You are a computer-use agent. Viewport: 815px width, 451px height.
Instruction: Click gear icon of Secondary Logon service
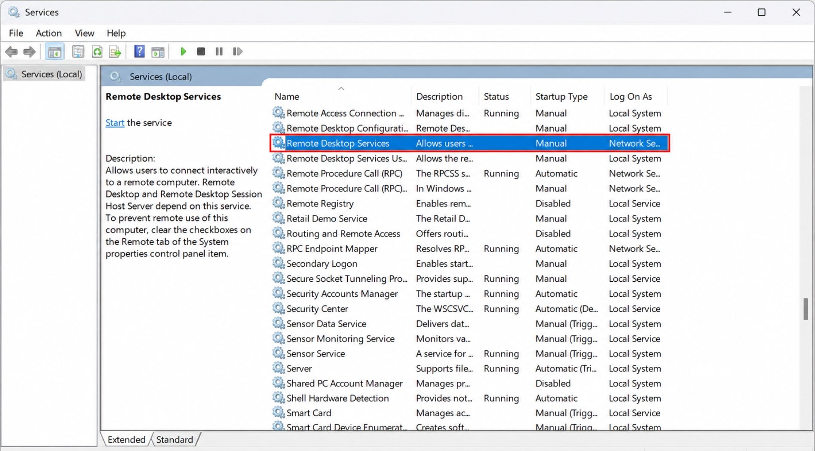pos(279,263)
